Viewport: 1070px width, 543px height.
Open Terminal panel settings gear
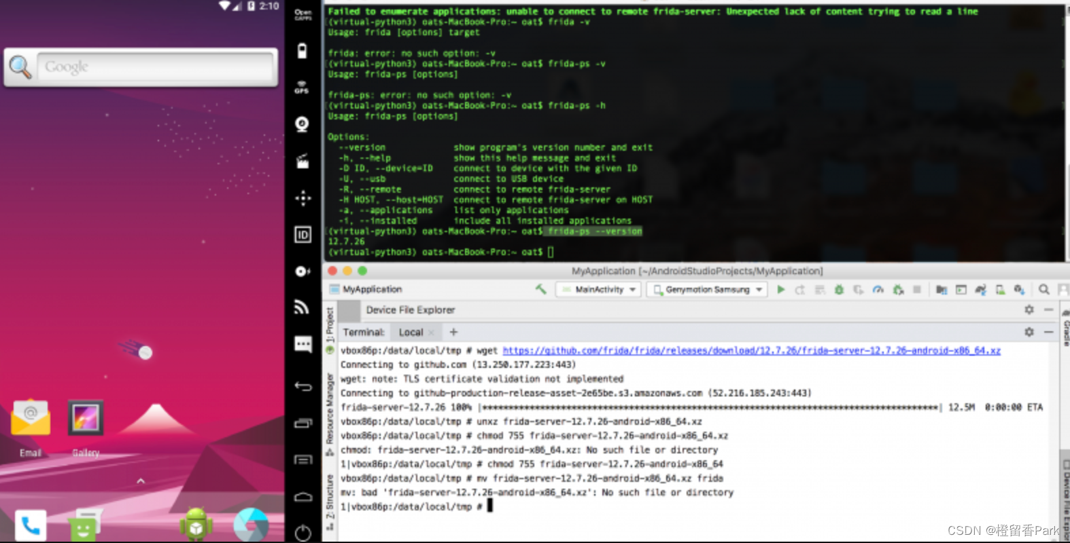click(x=1029, y=332)
